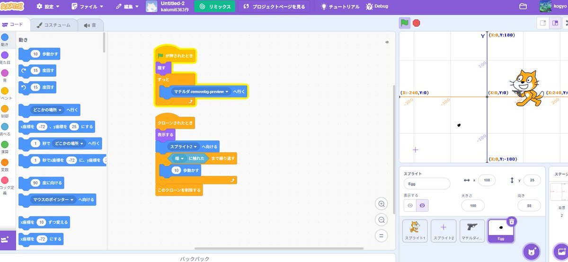Viewport: 568px width, 262px height.
Task: Switch to the コスチューム costumes tab
Action: pyautogui.click(x=54, y=25)
